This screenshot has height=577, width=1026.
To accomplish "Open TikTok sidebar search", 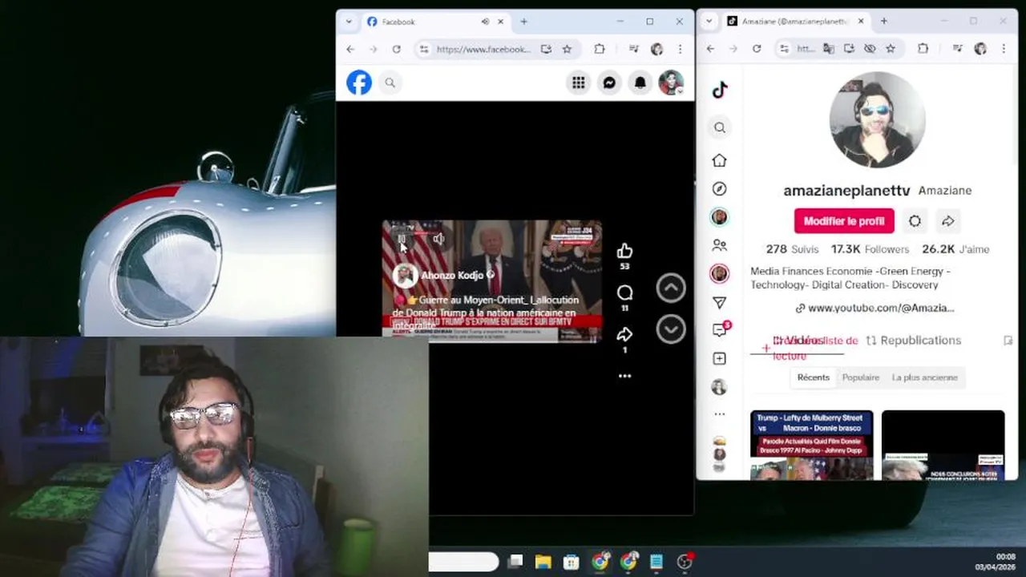I will [x=720, y=127].
